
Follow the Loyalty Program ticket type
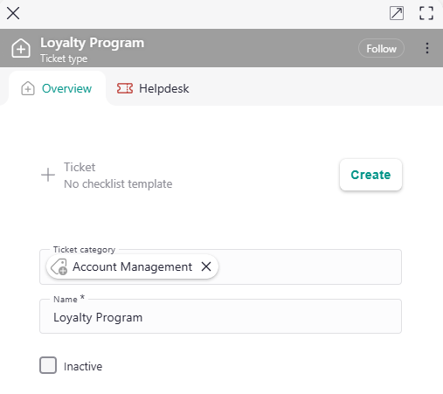(x=381, y=48)
